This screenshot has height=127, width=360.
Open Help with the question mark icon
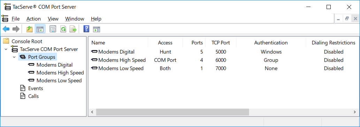(x=86, y=29)
